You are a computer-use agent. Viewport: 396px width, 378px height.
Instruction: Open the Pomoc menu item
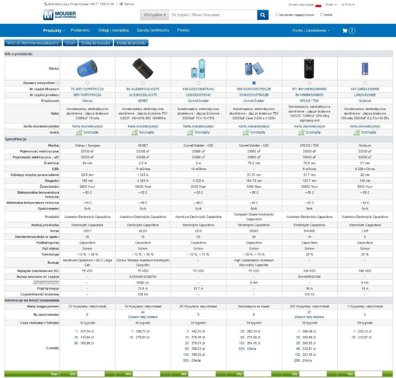tap(183, 30)
